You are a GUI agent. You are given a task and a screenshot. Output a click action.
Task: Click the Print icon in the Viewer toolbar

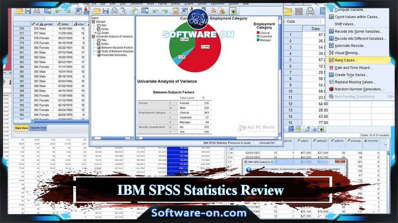click(114, 11)
